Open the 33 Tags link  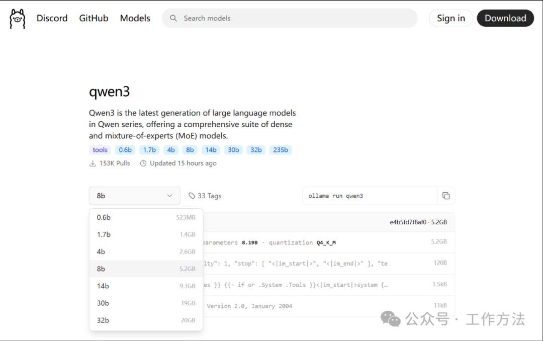click(x=205, y=196)
